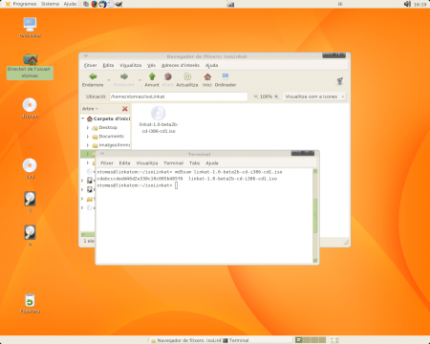
Task: Click the Ubicació location path field
Action: [179, 97]
